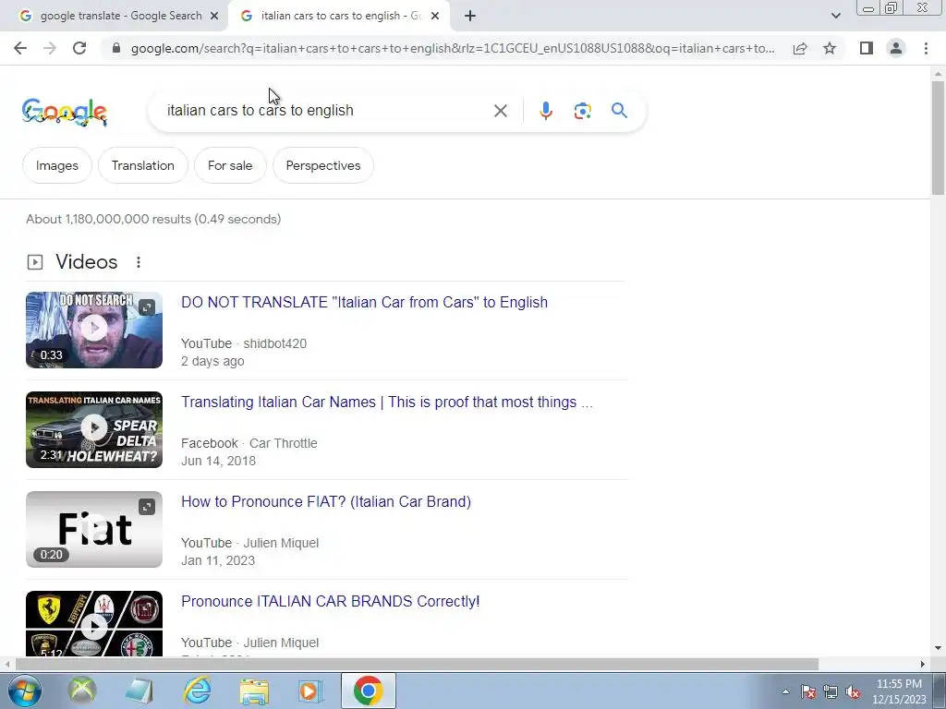Close the italian cars search tab

coord(435,17)
